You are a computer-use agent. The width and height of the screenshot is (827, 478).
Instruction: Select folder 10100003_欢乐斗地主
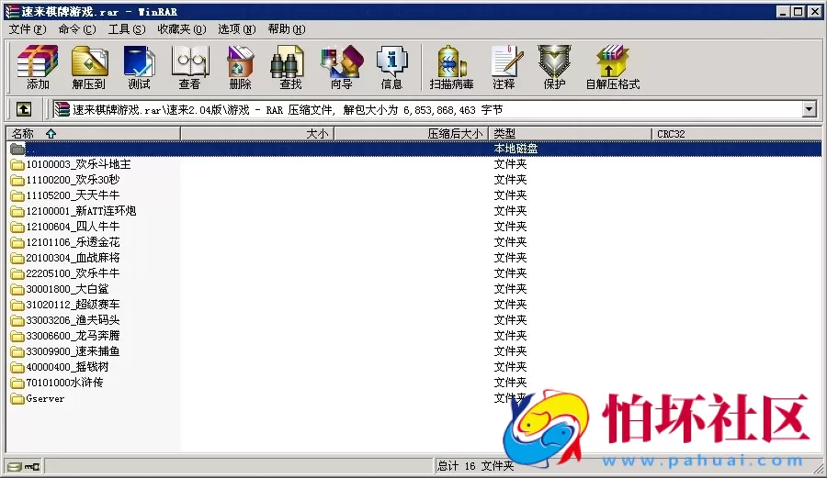[x=79, y=164]
